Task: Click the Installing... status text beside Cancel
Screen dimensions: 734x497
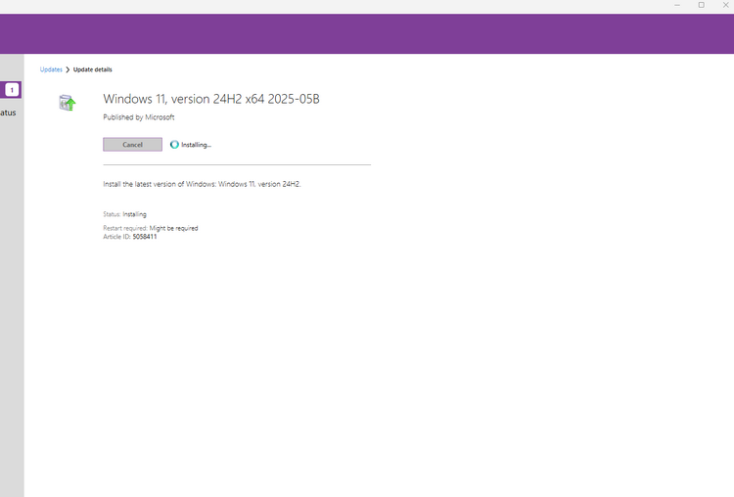Action: click(196, 145)
